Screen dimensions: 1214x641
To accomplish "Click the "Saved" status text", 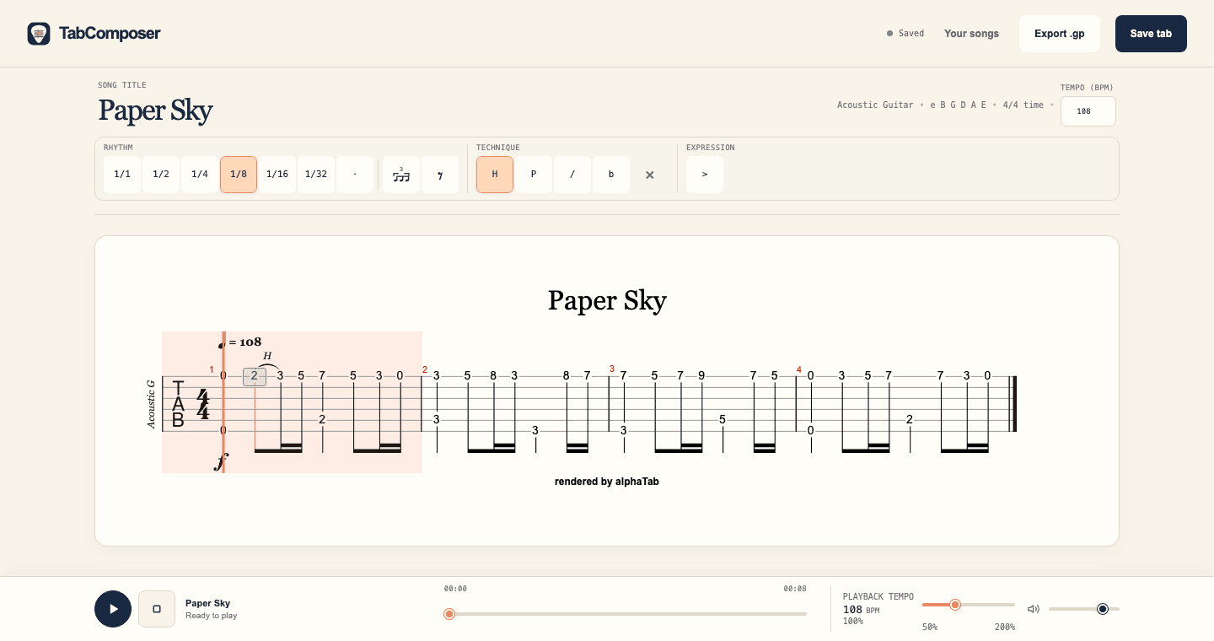I will point(911,34).
